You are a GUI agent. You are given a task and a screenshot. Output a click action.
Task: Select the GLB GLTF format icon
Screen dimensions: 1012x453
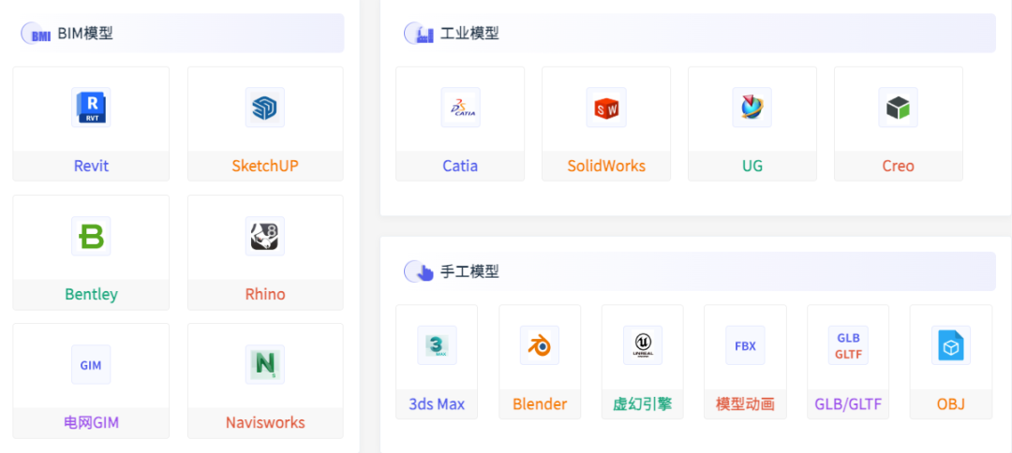(848, 345)
